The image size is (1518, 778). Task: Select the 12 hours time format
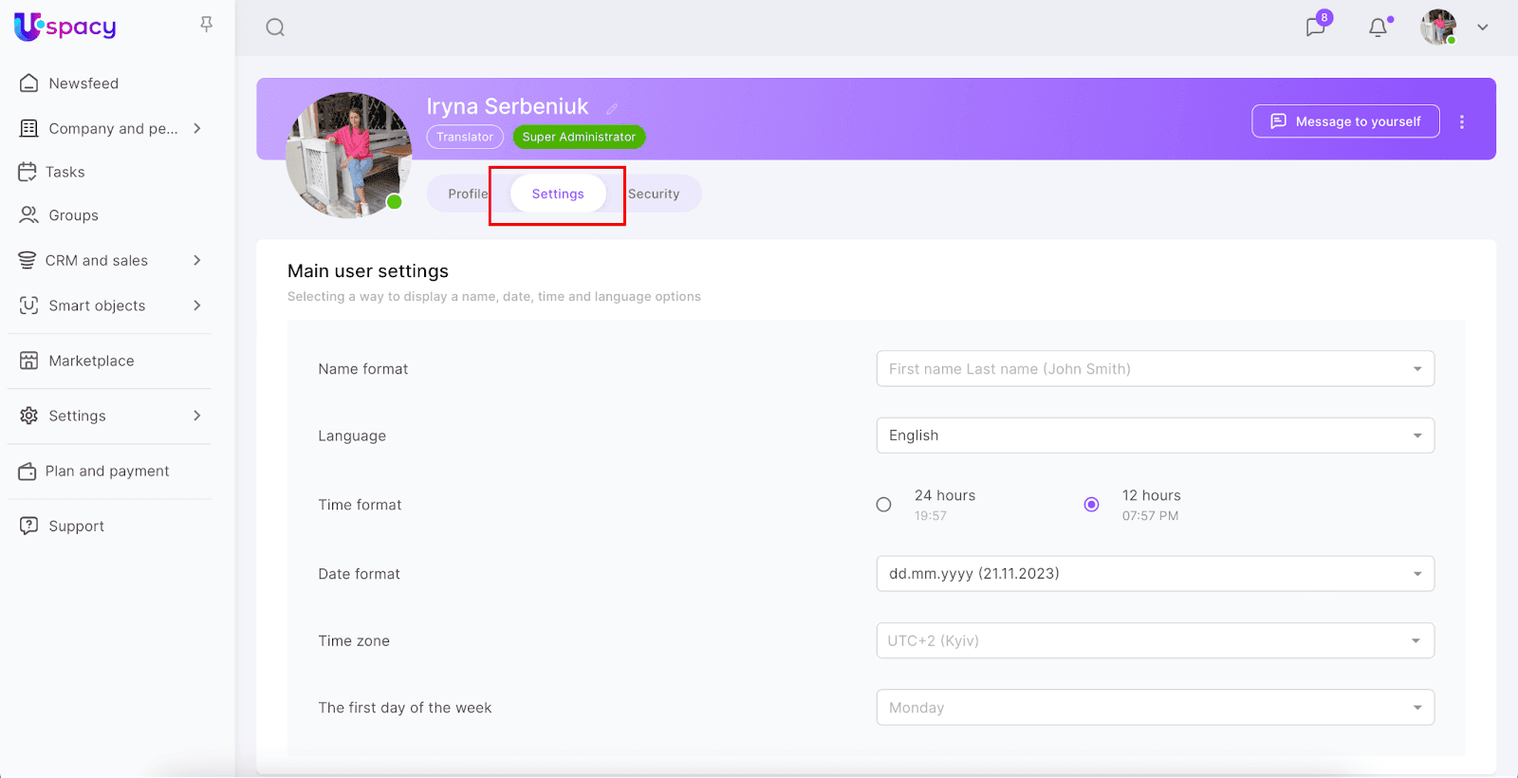(x=1092, y=505)
